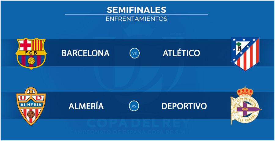275x141 pixels.
Task: Click the football on the Almería crest
Action: [31, 114]
